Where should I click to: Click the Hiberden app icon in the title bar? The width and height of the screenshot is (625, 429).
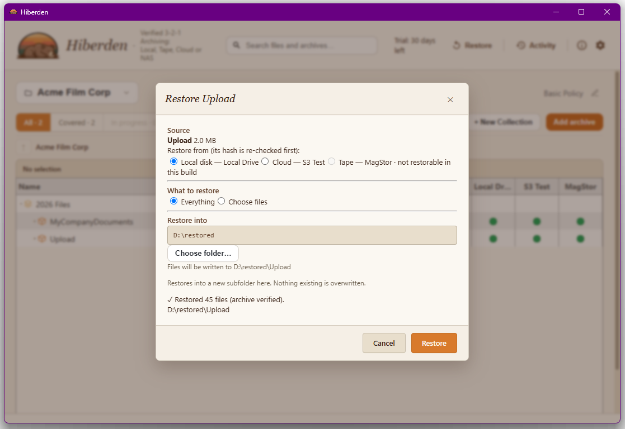pos(13,12)
